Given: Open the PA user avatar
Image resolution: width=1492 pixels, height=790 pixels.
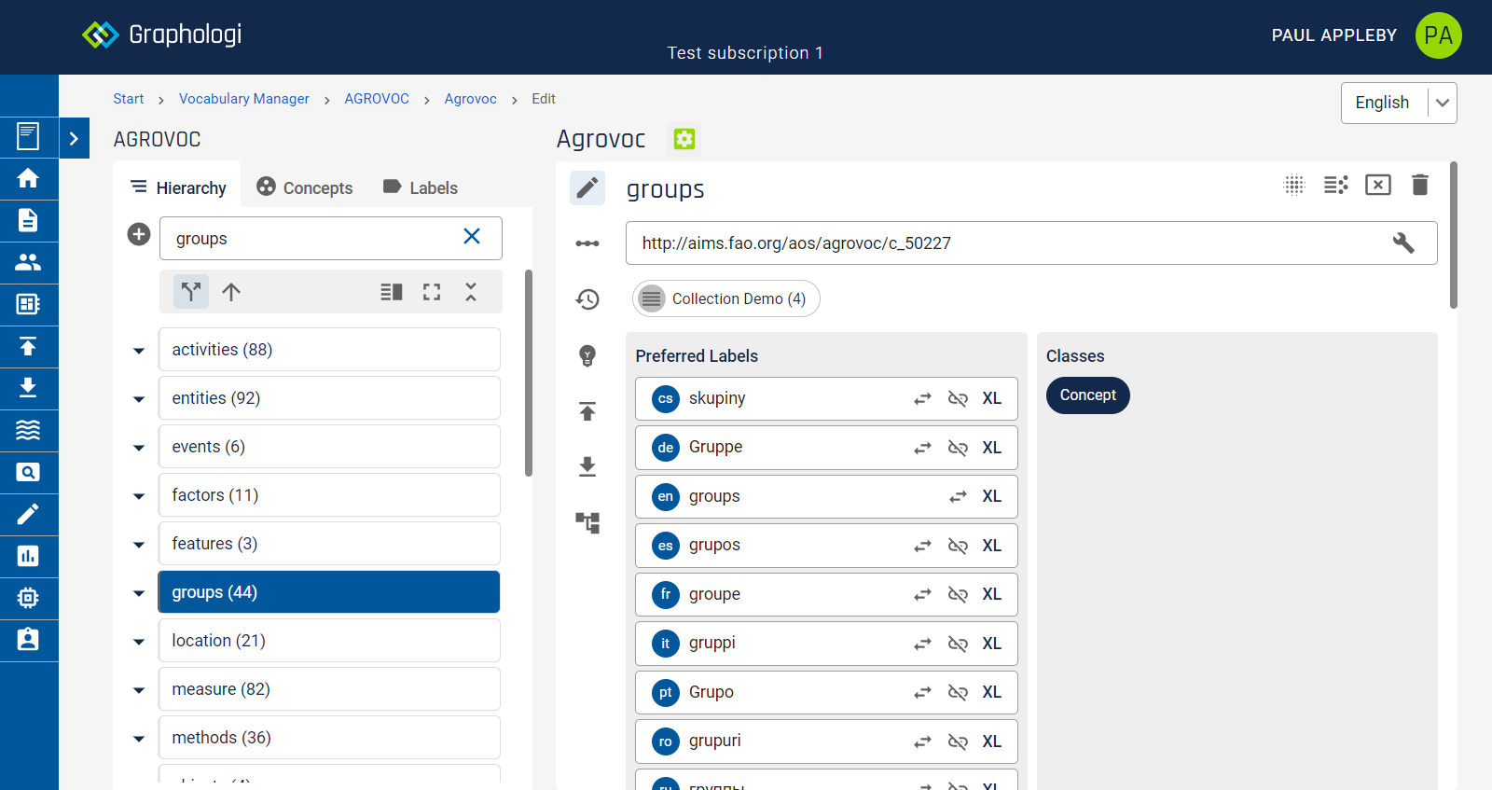Looking at the screenshot, I should (1439, 35).
